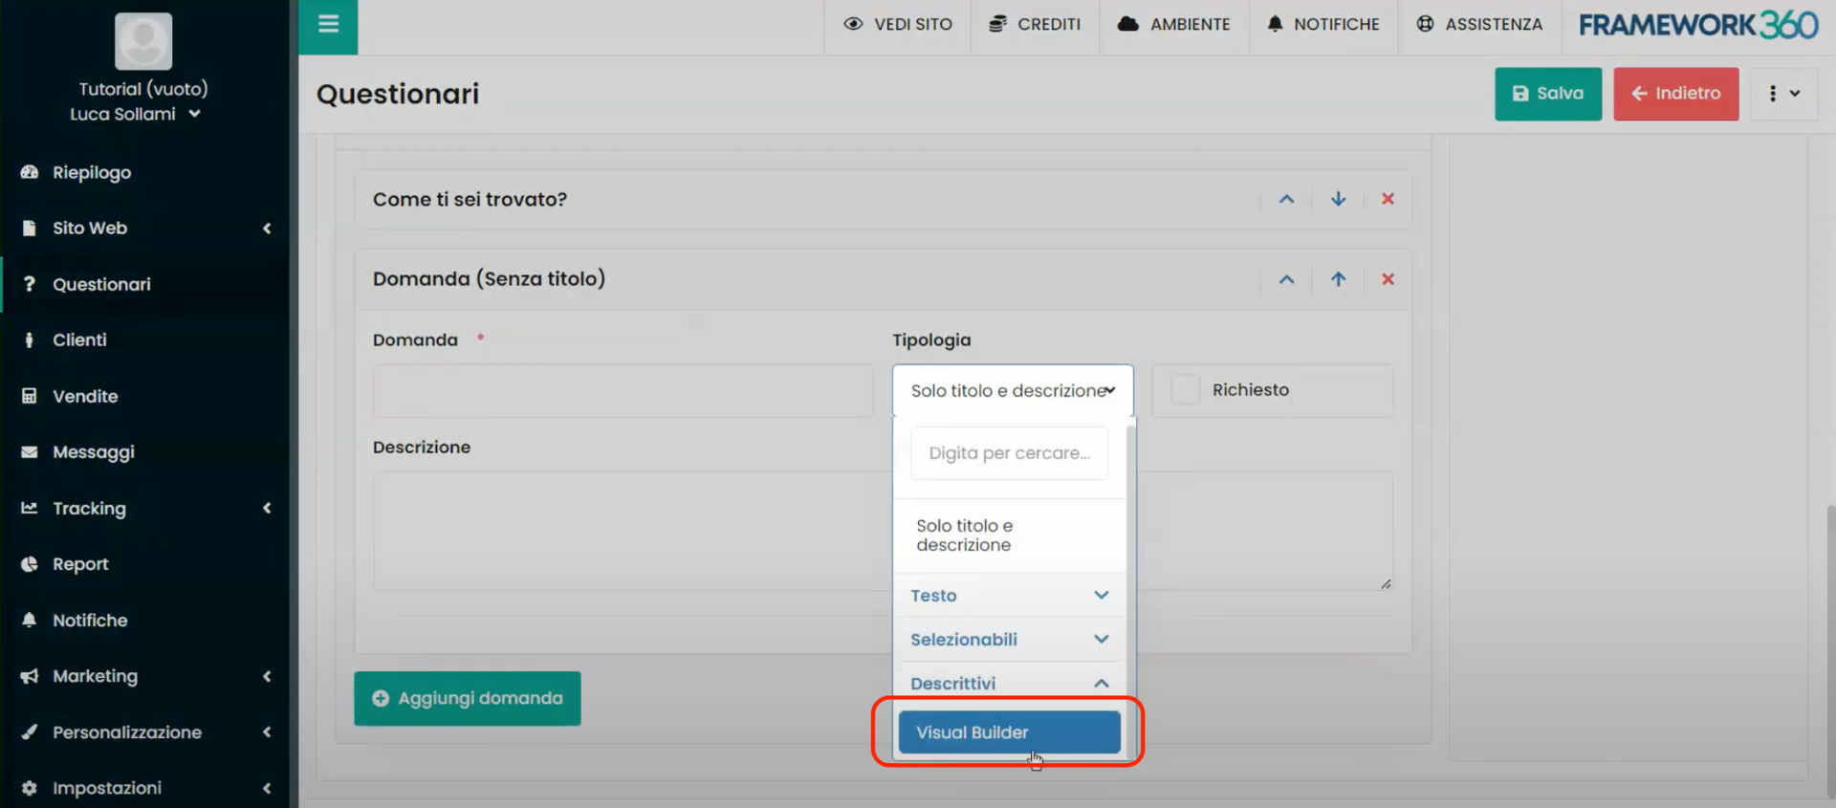Open the three-dot more options menu
1836x808 pixels.
1782,94
